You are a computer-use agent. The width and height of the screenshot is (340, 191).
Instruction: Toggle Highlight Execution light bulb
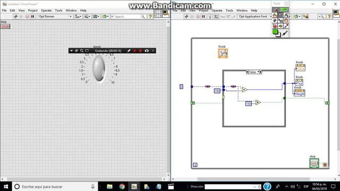pos(210,16)
